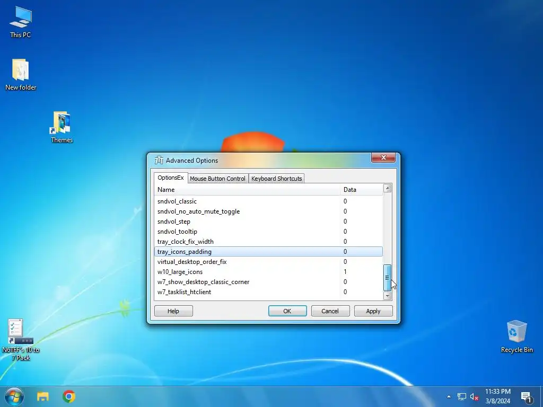Select the sndvol_classic row
The image size is (543, 407).
tap(269, 201)
